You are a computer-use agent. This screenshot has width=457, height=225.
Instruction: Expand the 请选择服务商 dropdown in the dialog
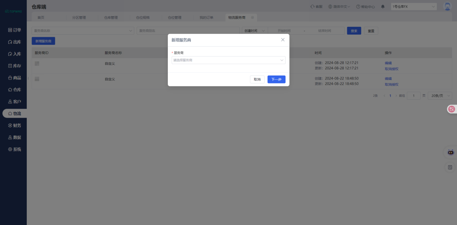[x=228, y=60]
